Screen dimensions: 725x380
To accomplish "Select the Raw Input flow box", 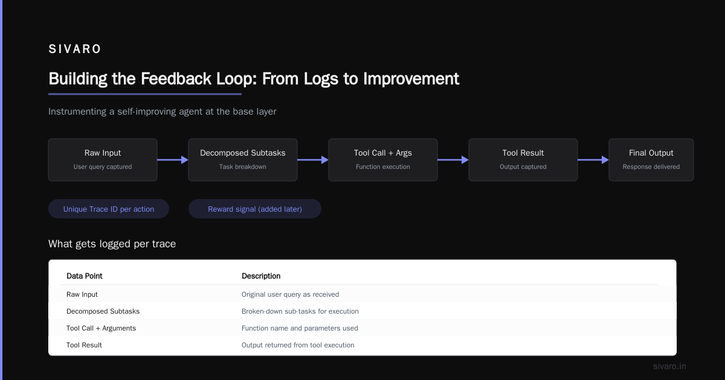I will 103,160.
